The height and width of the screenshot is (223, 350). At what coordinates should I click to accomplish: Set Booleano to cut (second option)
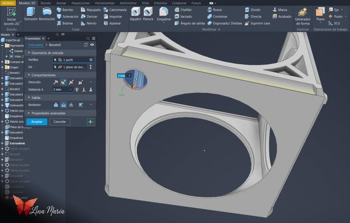click(64, 105)
